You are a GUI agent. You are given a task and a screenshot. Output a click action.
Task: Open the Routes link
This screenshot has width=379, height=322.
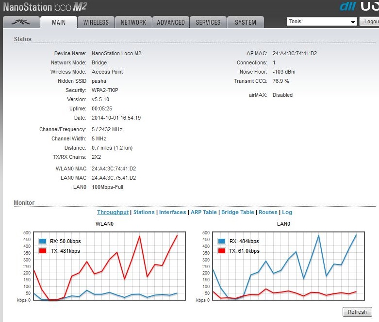coord(268,212)
